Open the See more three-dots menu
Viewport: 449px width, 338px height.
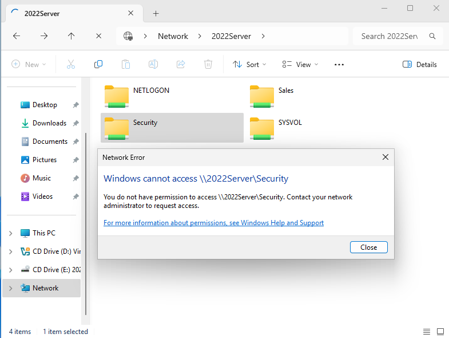pyautogui.click(x=339, y=65)
